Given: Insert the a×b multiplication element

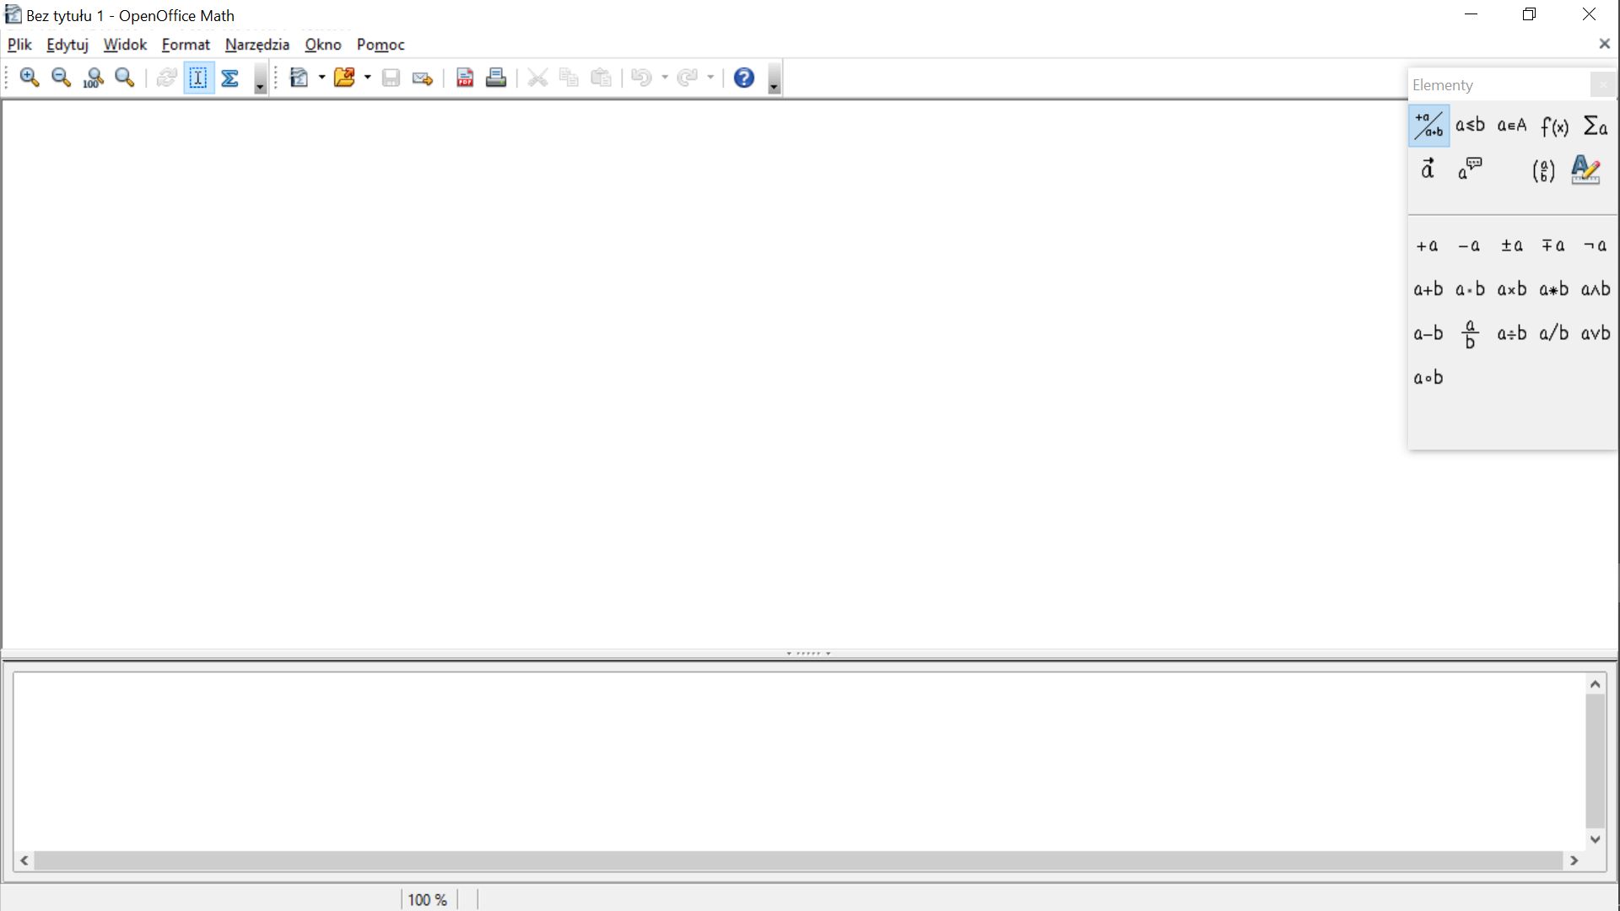Looking at the screenshot, I should click(1511, 289).
